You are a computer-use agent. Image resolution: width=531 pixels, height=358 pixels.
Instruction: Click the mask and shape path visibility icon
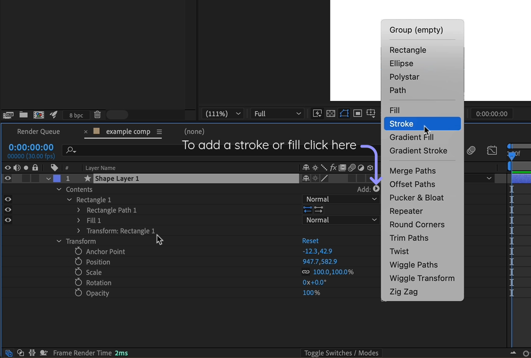[344, 113]
